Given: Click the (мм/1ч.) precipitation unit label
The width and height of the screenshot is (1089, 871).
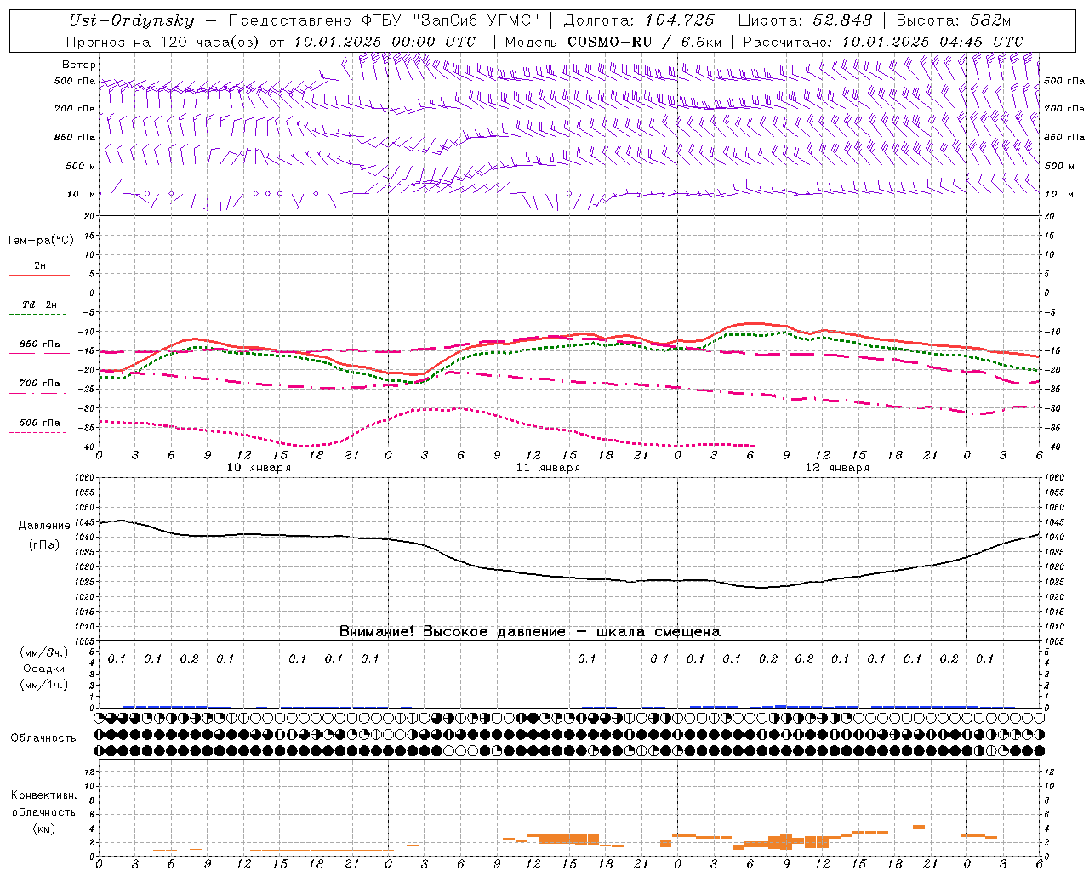Looking at the screenshot, I should point(44,685).
